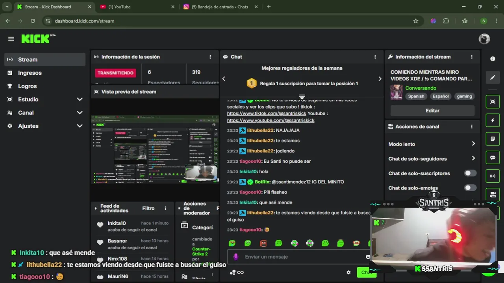Click the green Chat send button
This screenshot has height=283, width=504.
[x=367, y=272]
